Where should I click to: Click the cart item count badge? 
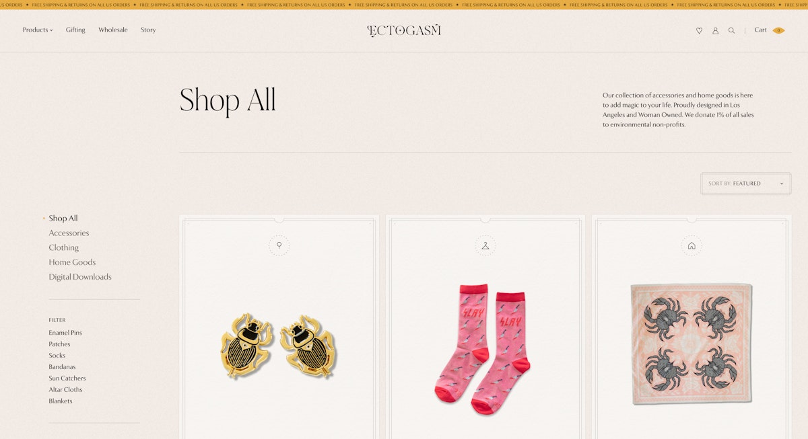coord(778,30)
